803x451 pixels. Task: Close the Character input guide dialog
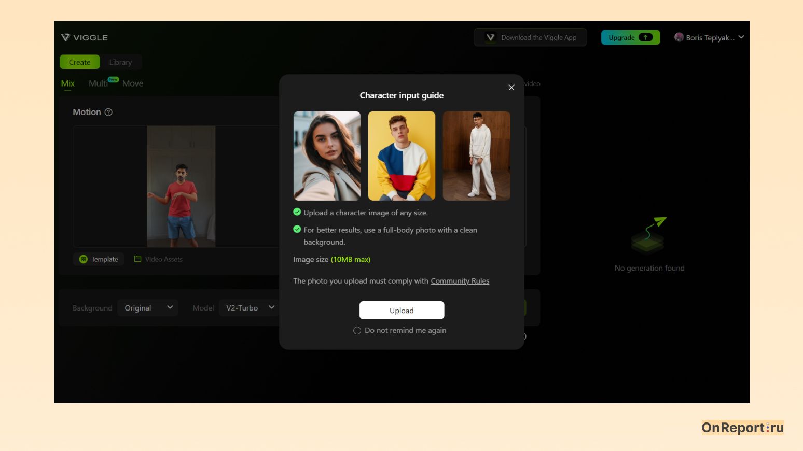pos(511,88)
